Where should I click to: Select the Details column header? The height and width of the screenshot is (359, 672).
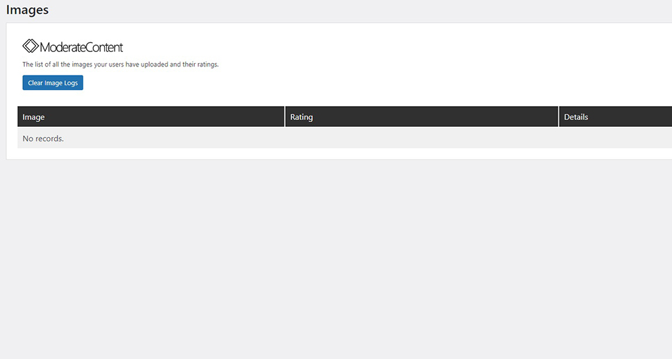click(x=615, y=116)
